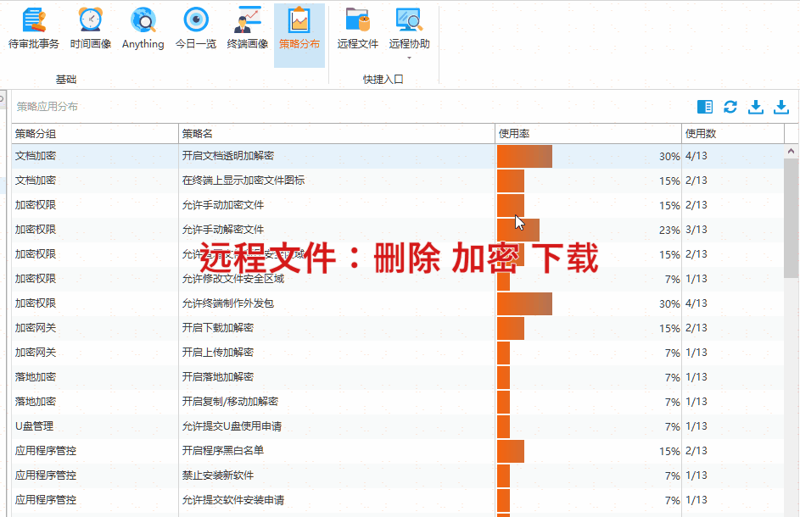Select the 今日一览 eye icon
800x517 pixels.
click(195, 20)
